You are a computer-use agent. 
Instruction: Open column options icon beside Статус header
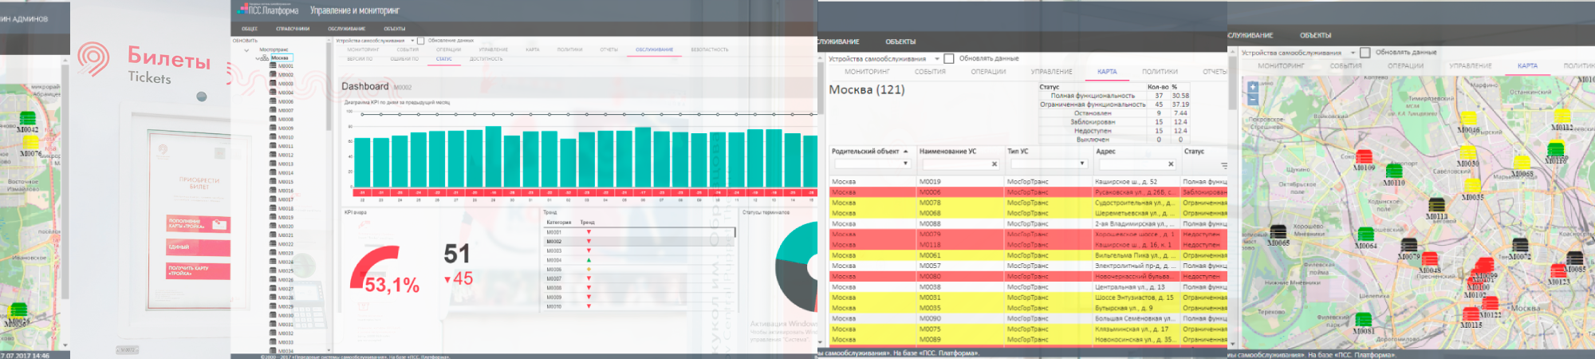click(1223, 166)
